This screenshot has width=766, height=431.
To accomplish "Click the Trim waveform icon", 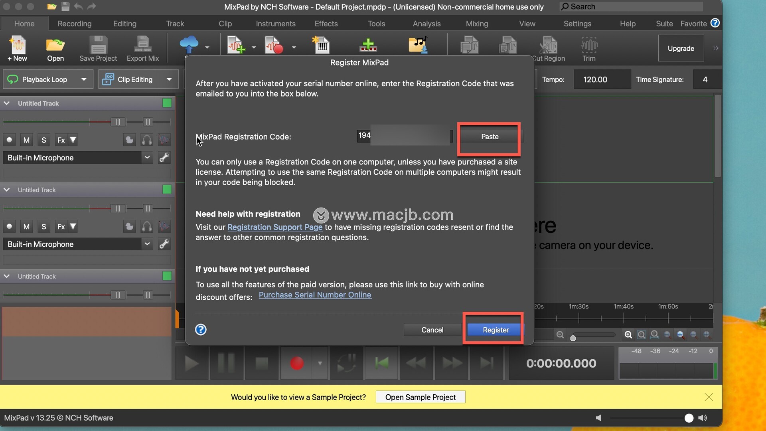I will point(589,45).
